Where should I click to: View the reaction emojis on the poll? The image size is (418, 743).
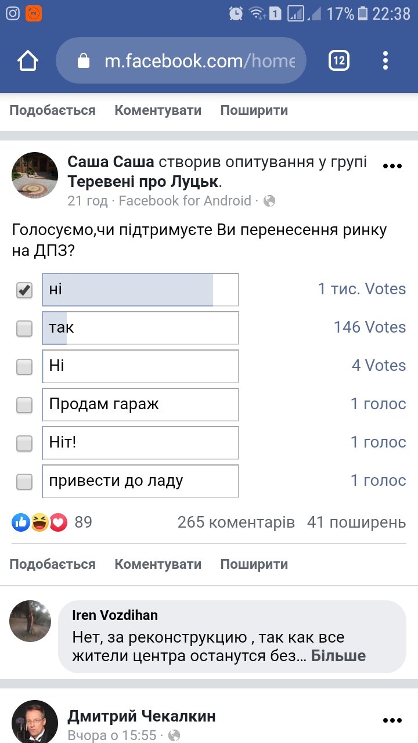click(39, 522)
